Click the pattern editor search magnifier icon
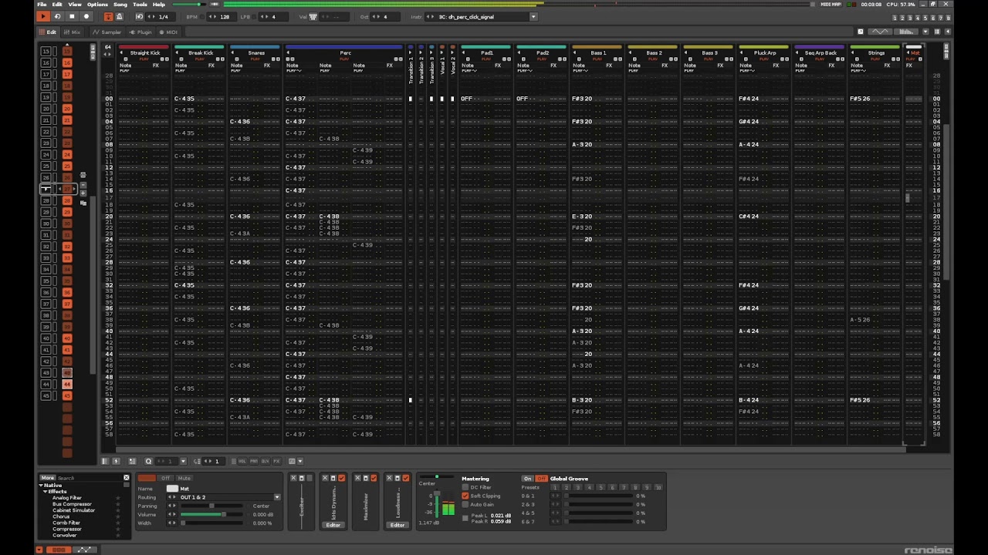Image resolution: width=988 pixels, height=555 pixels. 148,461
